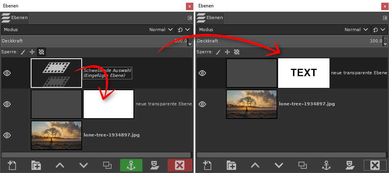Select the Ebenen tab in left panel
This screenshot has width=389, height=173.
click(x=15, y=17)
